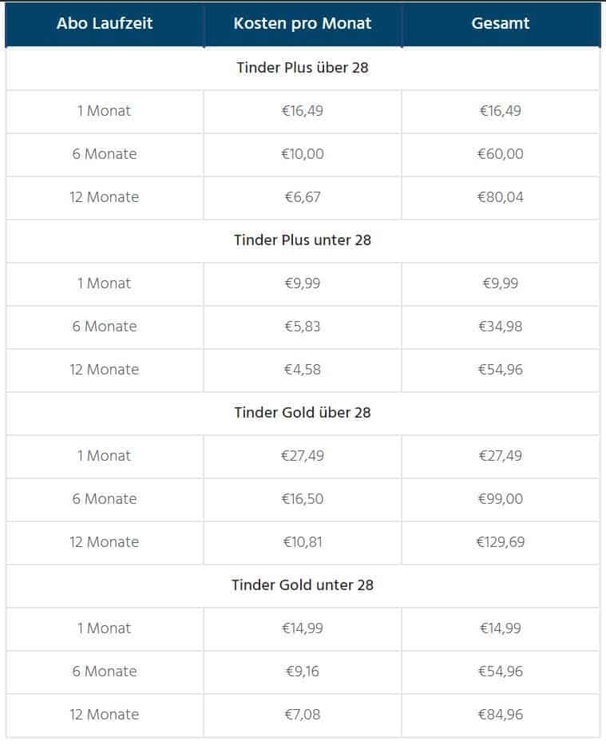The height and width of the screenshot is (745, 606).
Task: Click the Abo Laufzeit column header
Action: [104, 24]
